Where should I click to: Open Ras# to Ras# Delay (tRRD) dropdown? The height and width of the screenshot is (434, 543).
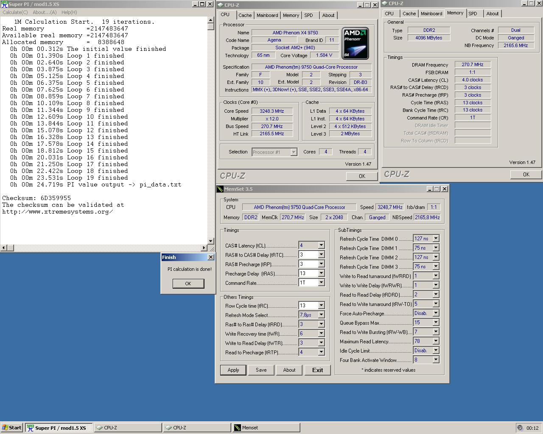click(321, 324)
